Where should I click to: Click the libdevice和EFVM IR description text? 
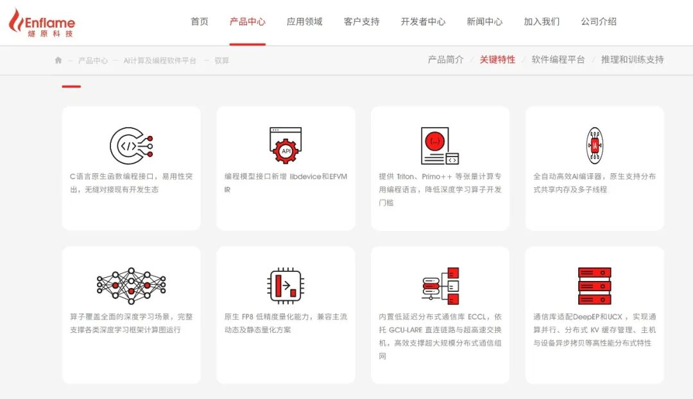(x=286, y=183)
